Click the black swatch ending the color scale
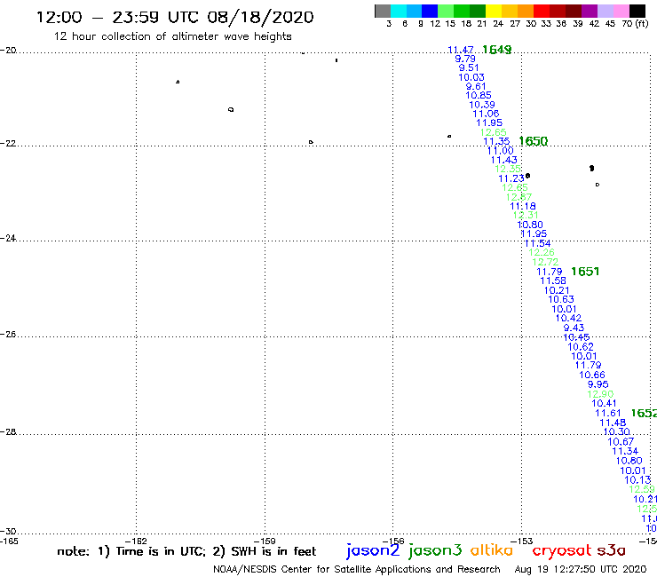The width and height of the screenshot is (657, 577). tap(637, 11)
